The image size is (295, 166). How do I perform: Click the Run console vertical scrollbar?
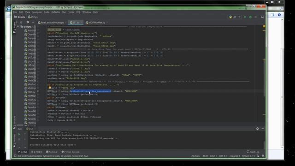click(x=264, y=145)
